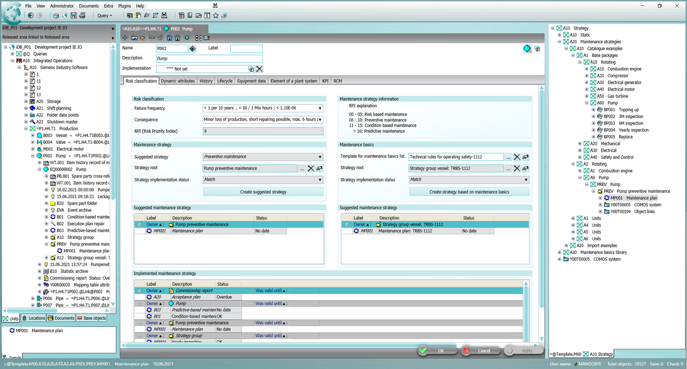Open the Suggested strategy dropdown

(x=320, y=157)
